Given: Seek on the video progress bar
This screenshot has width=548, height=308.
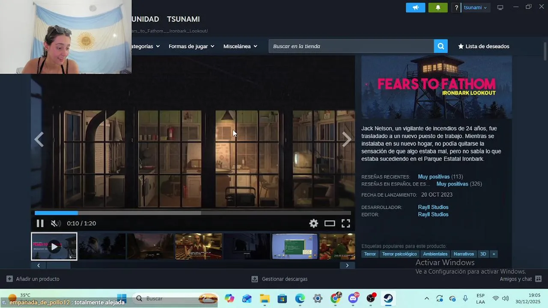Looking at the screenshot, I should [193, 213].
